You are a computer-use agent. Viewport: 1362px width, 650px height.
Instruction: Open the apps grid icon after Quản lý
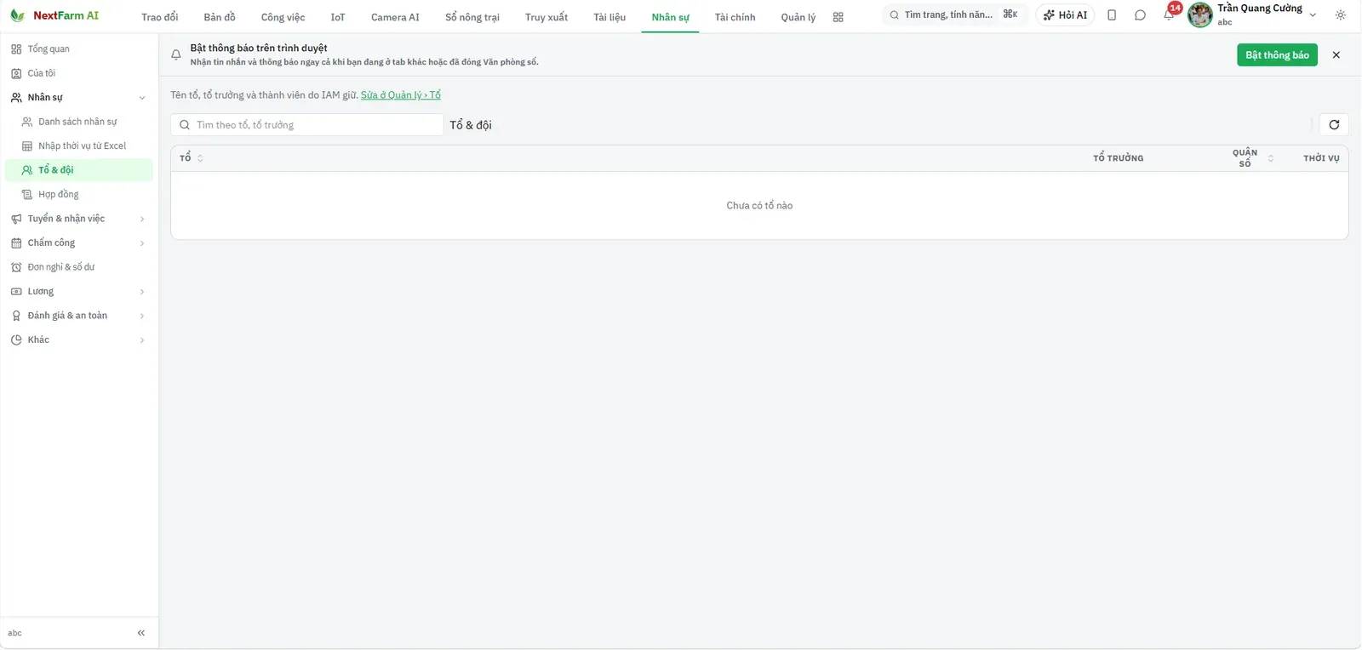point(838,17)
